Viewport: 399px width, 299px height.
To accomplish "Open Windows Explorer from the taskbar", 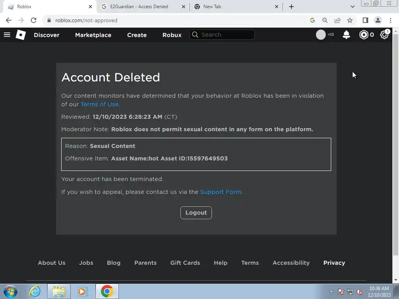I will point(59,291).
